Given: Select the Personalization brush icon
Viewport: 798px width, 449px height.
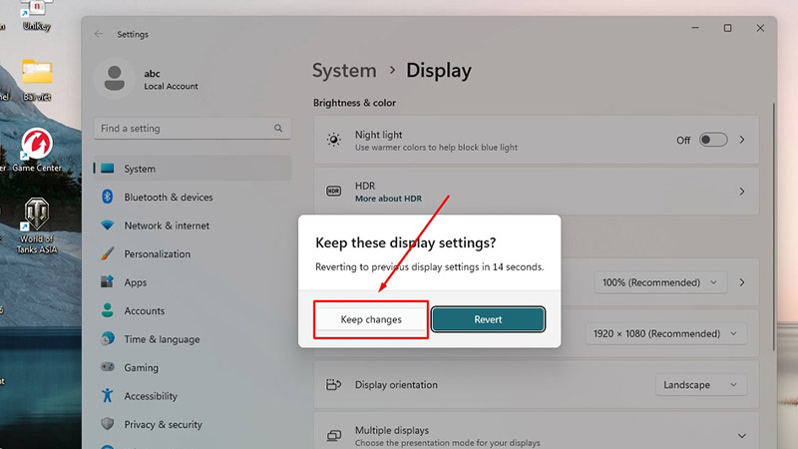Looking at the screenshot, I should tap(108, 254).
